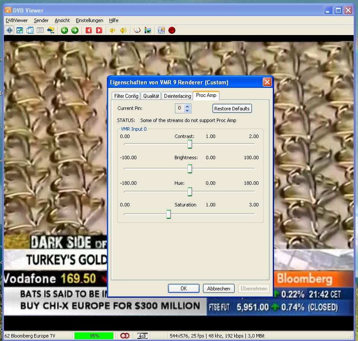Open the options icon with tools
The image size is (358, 341).
click(161, 30)
